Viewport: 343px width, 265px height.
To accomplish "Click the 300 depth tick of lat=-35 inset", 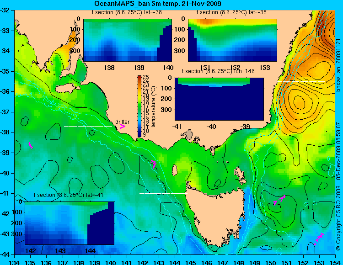I will 180,51.
